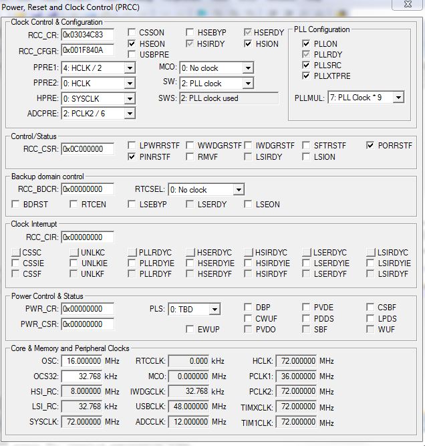
Task: Enable the RTCEN checkbox
Action: click(74, 204)
